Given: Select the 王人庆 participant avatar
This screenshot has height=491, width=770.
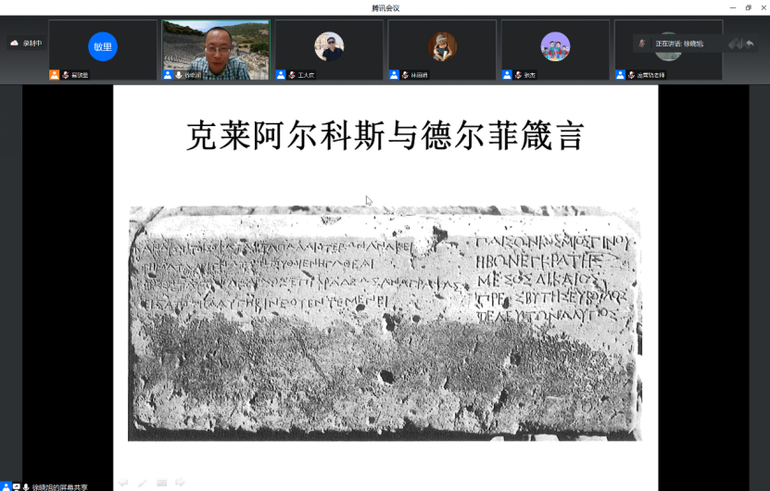Looking at the screenshot, I should coord(329,46).
